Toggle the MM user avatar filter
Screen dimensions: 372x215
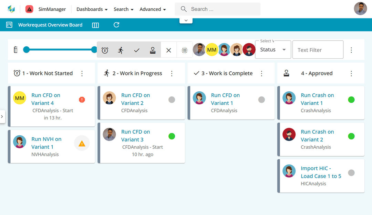tap(212, 49)
